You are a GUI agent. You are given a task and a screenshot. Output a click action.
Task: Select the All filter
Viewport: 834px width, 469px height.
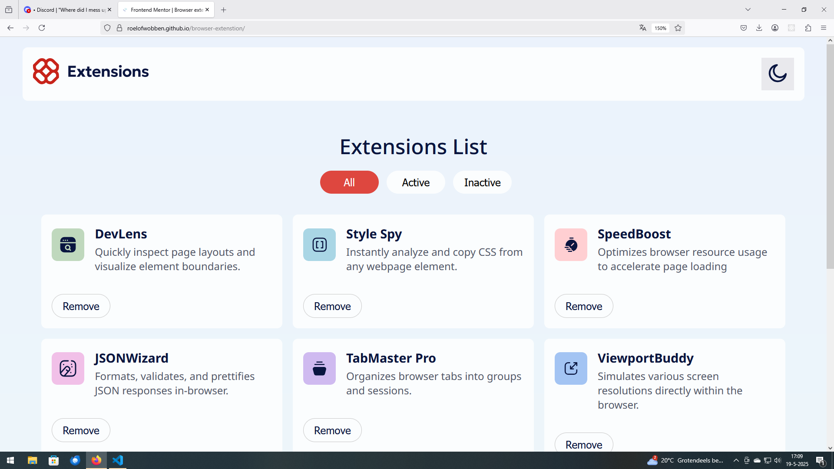pyautogui.click(x=349, y=182)
